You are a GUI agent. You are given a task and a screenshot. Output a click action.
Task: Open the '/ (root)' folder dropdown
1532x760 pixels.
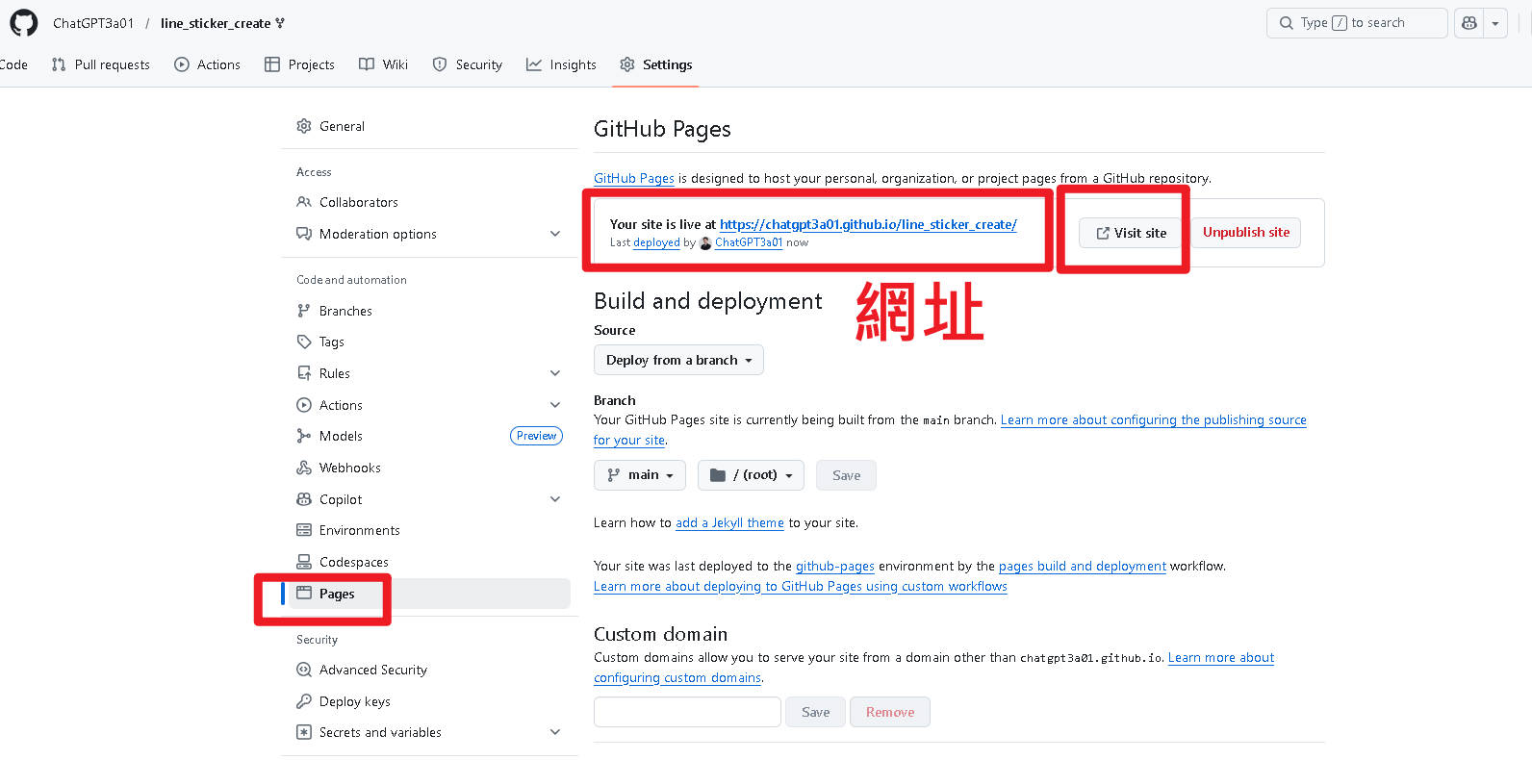click(x=751, y=475)
